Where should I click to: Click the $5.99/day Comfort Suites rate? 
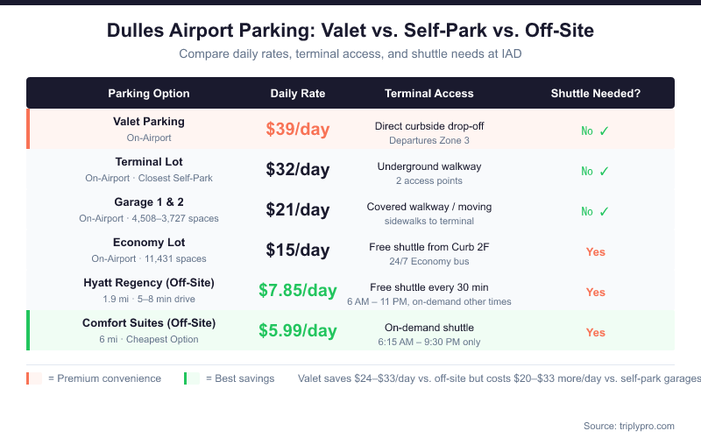[x=298, y=331]
